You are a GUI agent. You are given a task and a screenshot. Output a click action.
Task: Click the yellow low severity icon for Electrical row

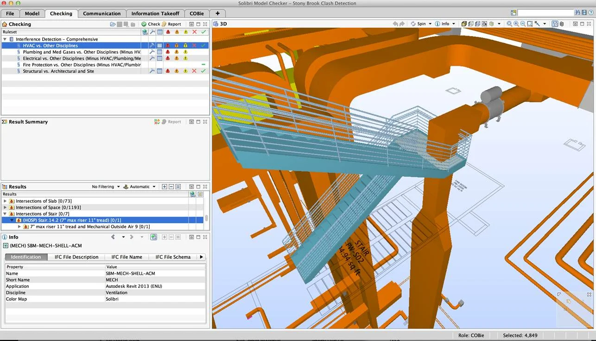point(185,58)
